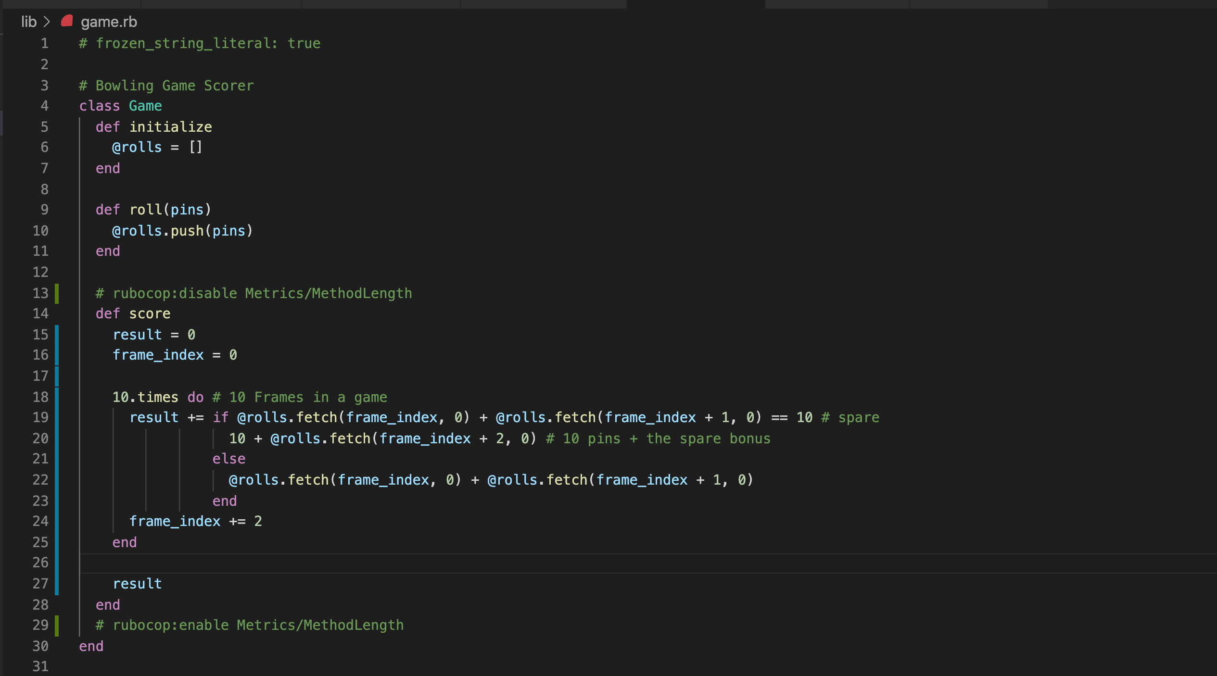Click the Ruby file icon in the breadcrumb
The height and width of the screenshot is (676, 1217).
pos(67,22)
